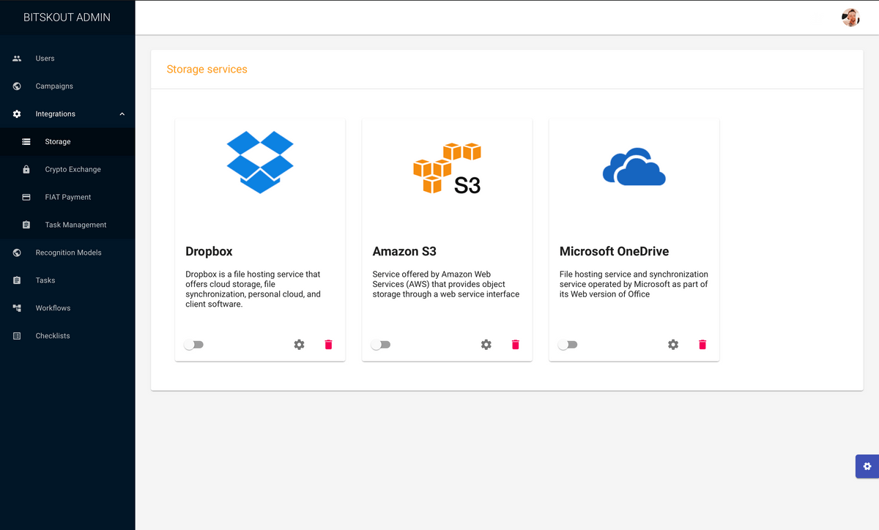879x530 pixels.
Task: Click the Storage list icon
Action: click(x=26, y=142)
